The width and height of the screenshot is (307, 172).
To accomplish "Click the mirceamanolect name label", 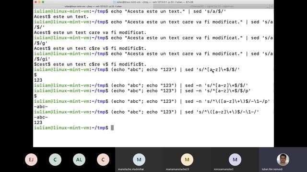I will click(x=224, y=169).
